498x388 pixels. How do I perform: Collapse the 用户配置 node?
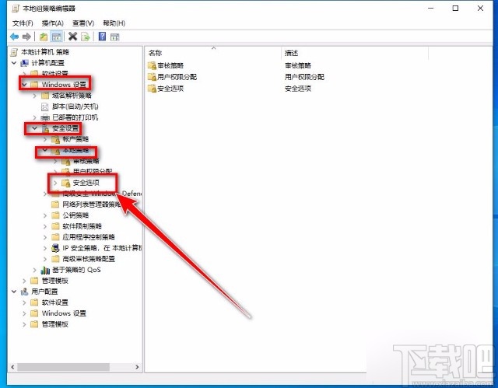coord(14,292)
